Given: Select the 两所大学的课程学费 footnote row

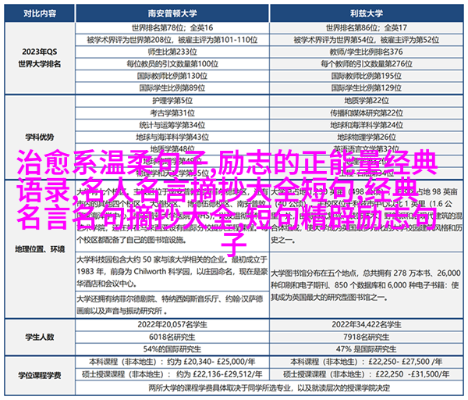Looking at the screenshot, I should point(270,388).
